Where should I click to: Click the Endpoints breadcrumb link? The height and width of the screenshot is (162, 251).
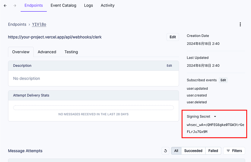(17, 24)
